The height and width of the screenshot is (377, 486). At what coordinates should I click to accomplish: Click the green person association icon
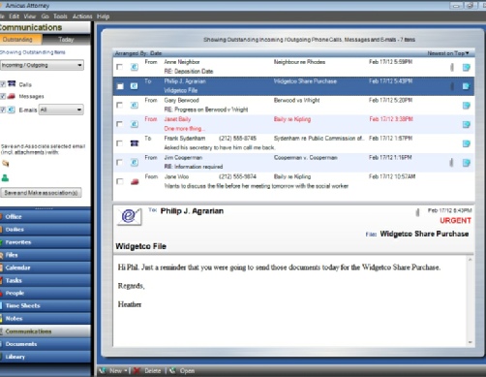coord(5,177)
